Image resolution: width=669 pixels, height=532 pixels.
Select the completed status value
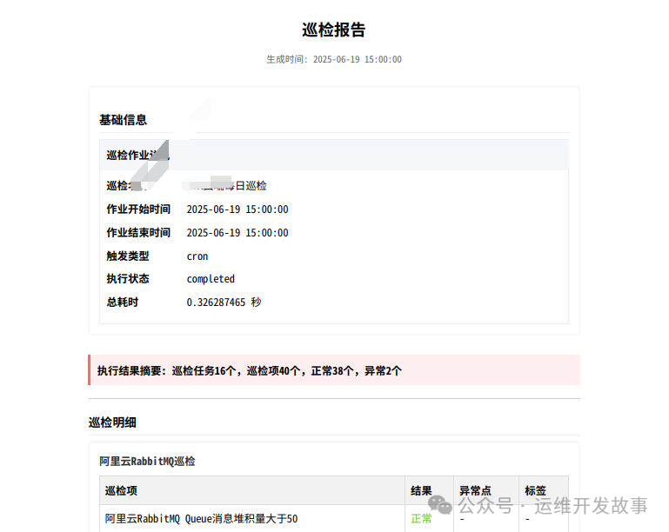(x=211, y=279)
